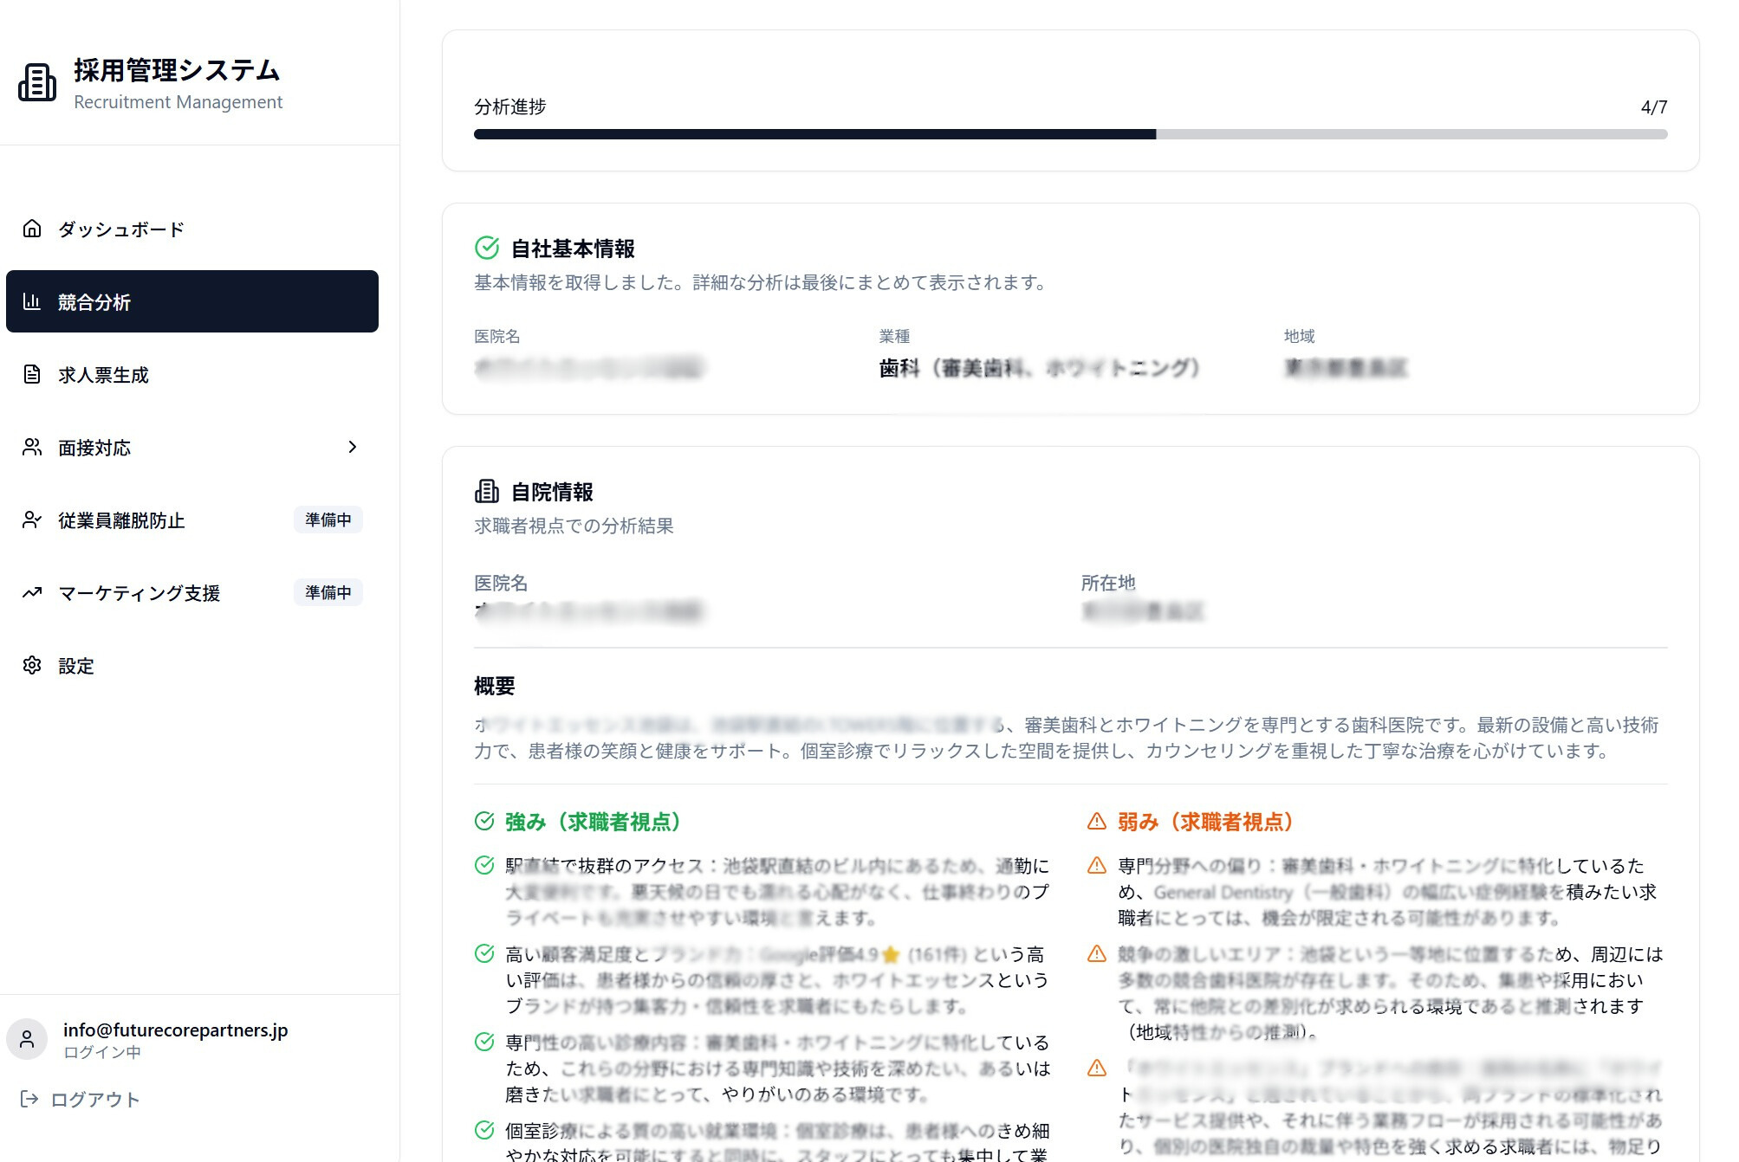Click the 求人票生成 document icon
1739x1162 pixels.
[x=31, y=374]
